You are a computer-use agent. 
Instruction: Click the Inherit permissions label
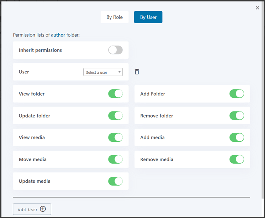click(40, 50)
